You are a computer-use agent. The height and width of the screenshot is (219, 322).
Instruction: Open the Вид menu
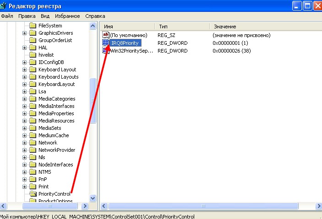[45, 16]
